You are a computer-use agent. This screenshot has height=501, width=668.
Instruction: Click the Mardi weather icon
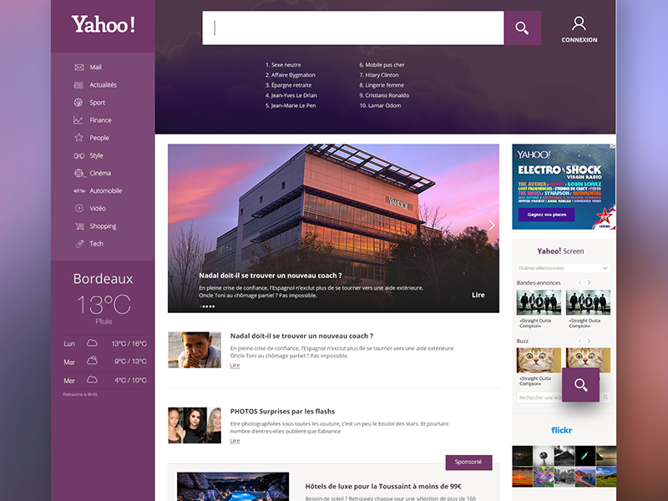click(92, 361)
